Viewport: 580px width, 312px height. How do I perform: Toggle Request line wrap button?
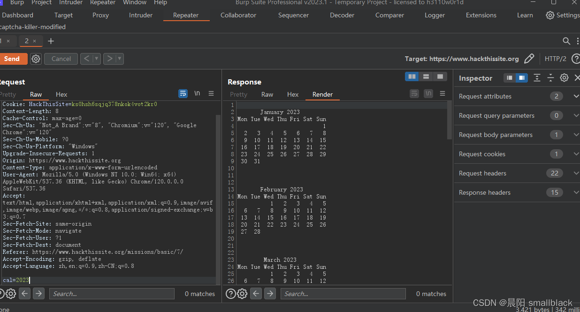pos(183,94)
